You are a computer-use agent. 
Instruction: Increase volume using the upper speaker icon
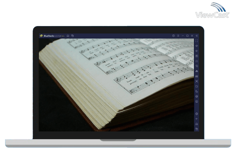197,46
